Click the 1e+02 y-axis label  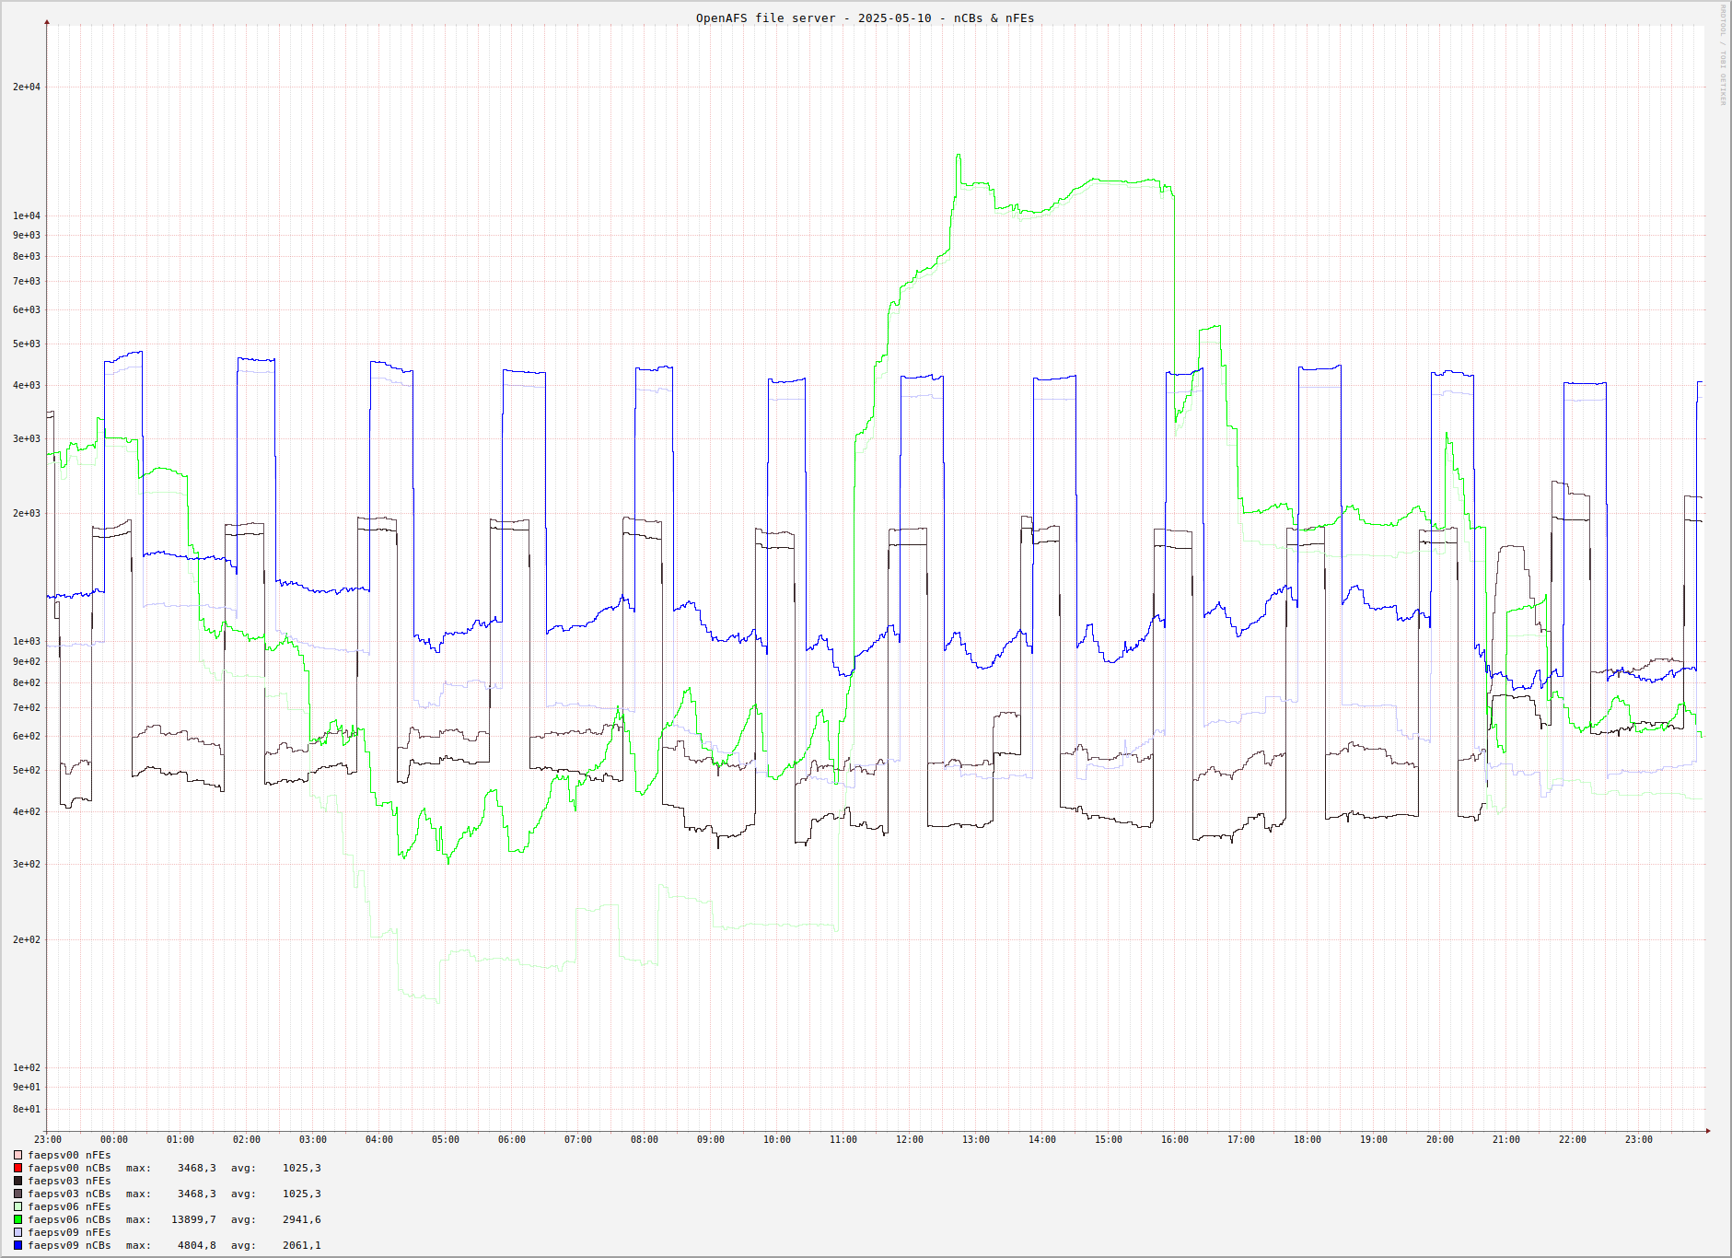click(x=27, y=1067)
